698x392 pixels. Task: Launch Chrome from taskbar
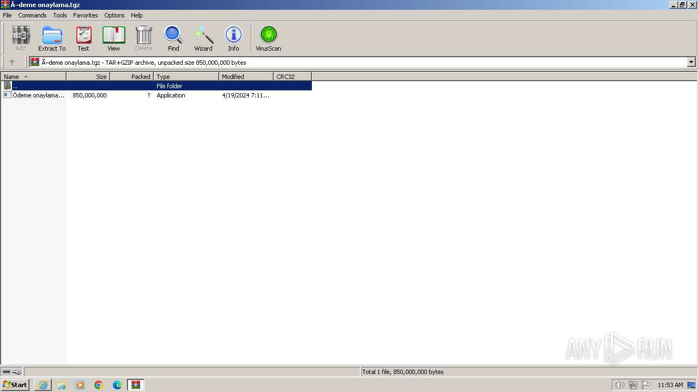click(x=99, y=385)
